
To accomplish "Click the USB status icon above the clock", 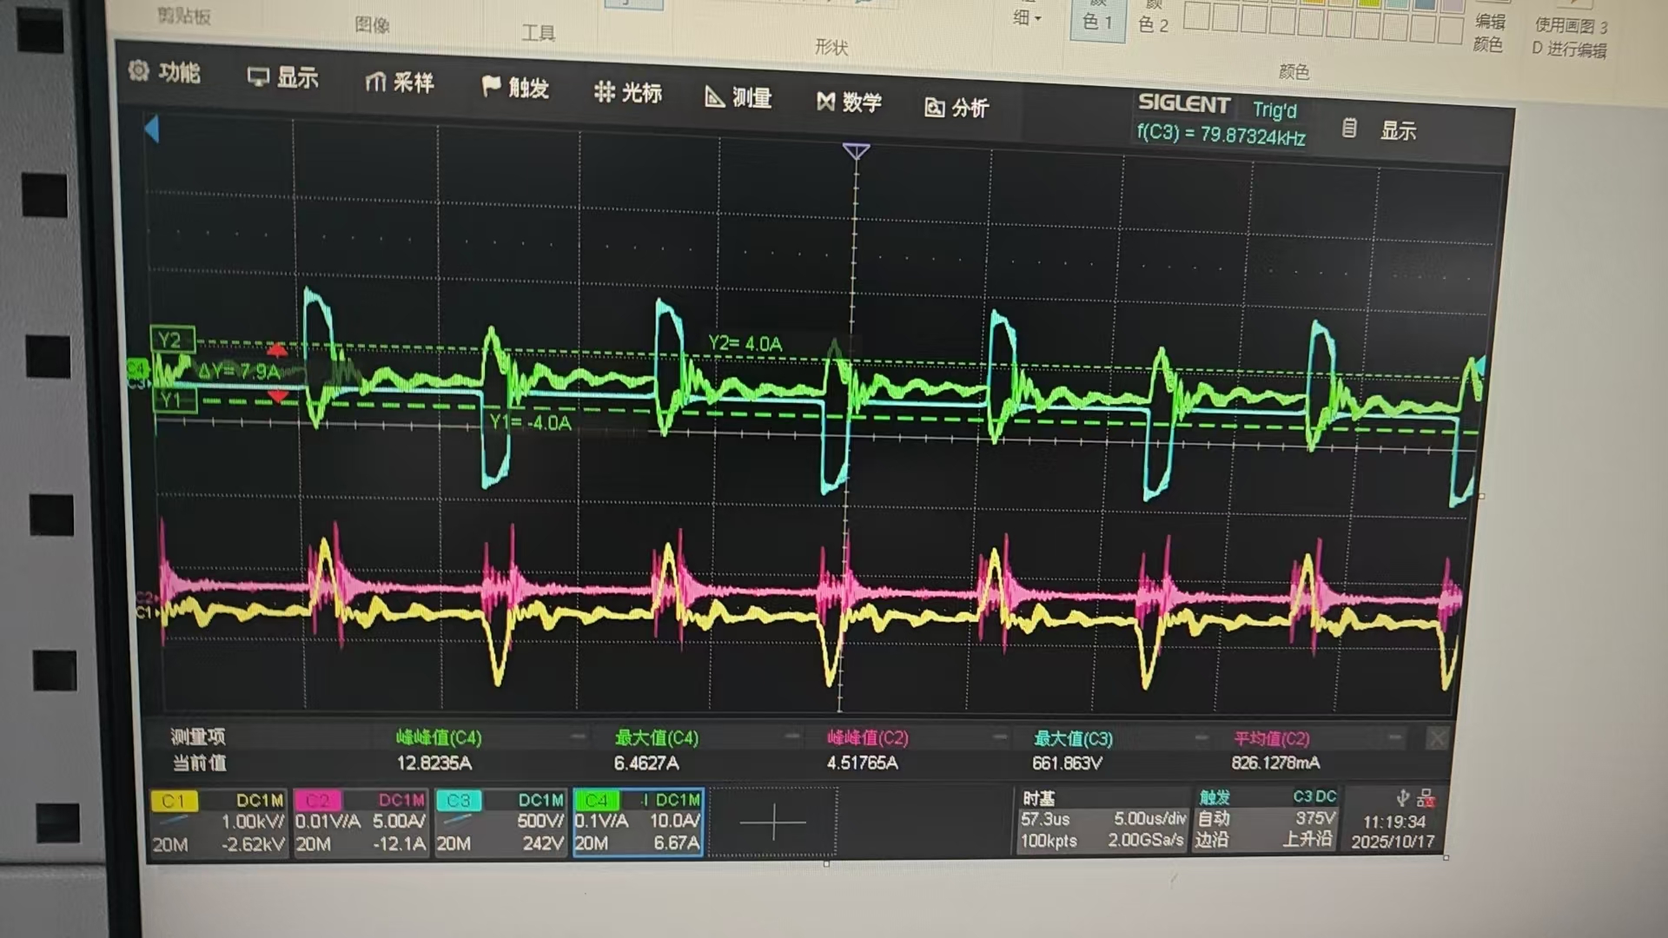I will (1402, 798).
